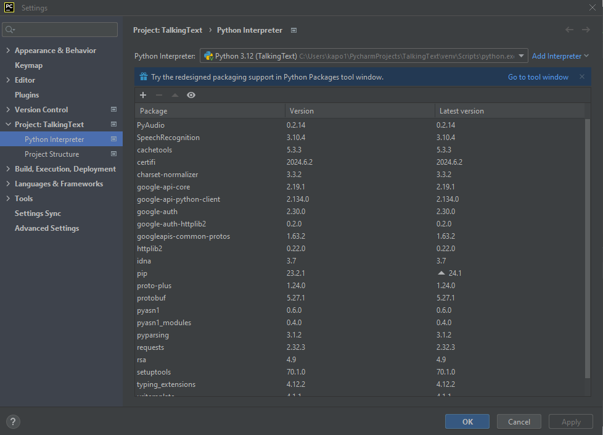The image size is (603, 435).
Task: Select the googleapis-common-protos package row
Action: click(360, 236)
